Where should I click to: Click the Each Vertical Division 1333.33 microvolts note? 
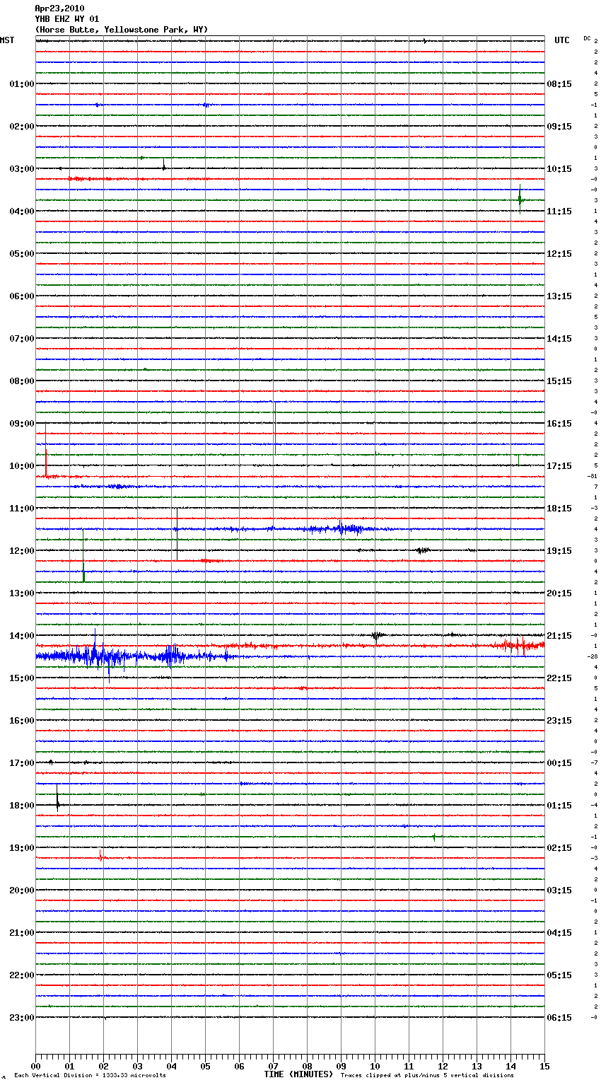[90, 1075]
